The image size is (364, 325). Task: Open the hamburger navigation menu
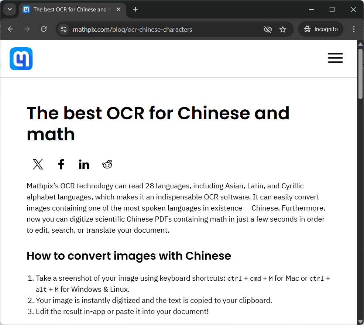click(x=335, y=58)
